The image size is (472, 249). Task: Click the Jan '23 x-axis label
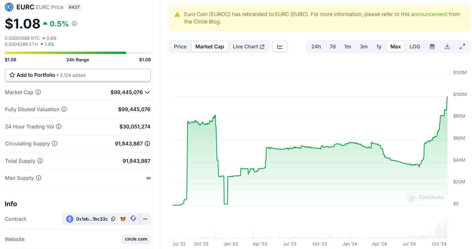[231, 244]
